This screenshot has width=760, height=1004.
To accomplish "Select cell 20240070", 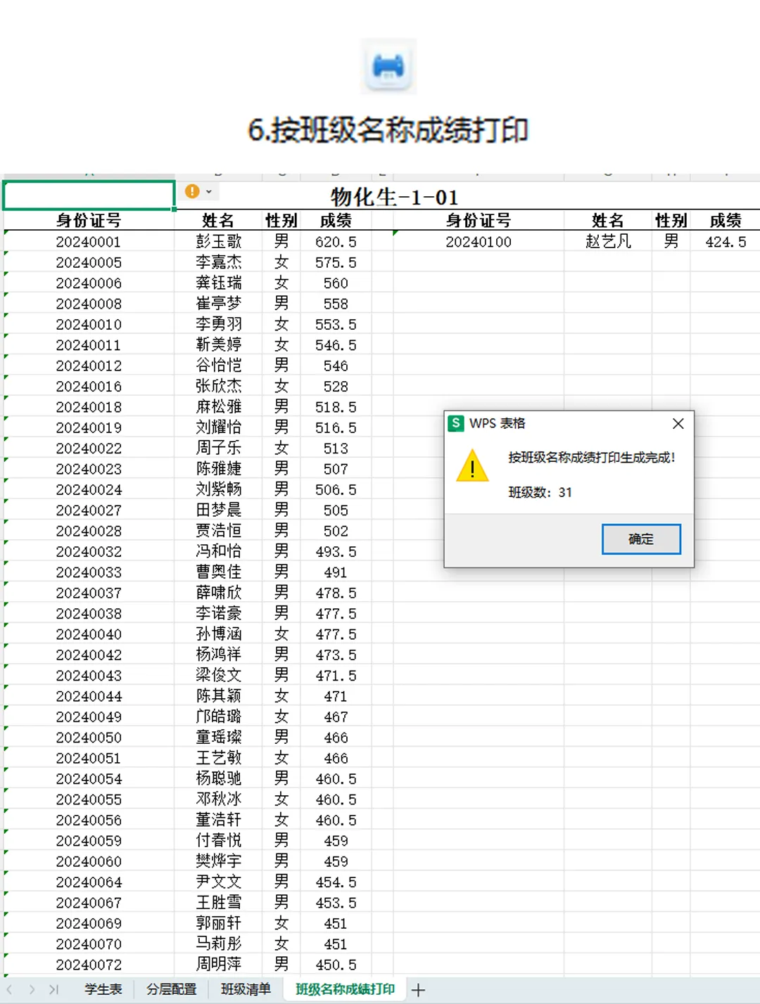I will coord(89,944).
